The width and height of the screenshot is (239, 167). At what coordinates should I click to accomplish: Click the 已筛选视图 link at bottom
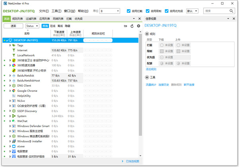(x=133, y=161)
